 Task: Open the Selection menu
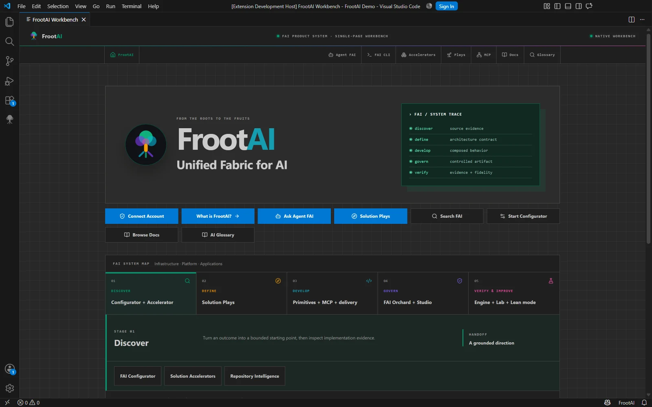click(x=58, y=6)
